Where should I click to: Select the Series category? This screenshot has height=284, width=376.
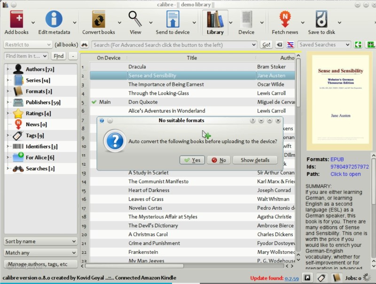tap(38, 80)
